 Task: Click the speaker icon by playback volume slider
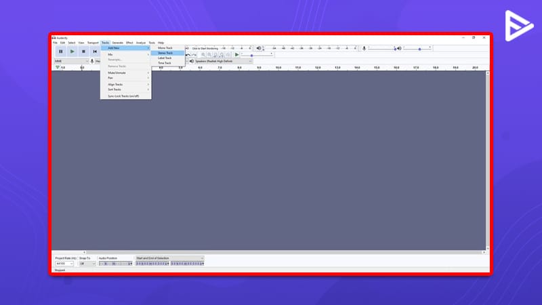[x=399, y=48]
